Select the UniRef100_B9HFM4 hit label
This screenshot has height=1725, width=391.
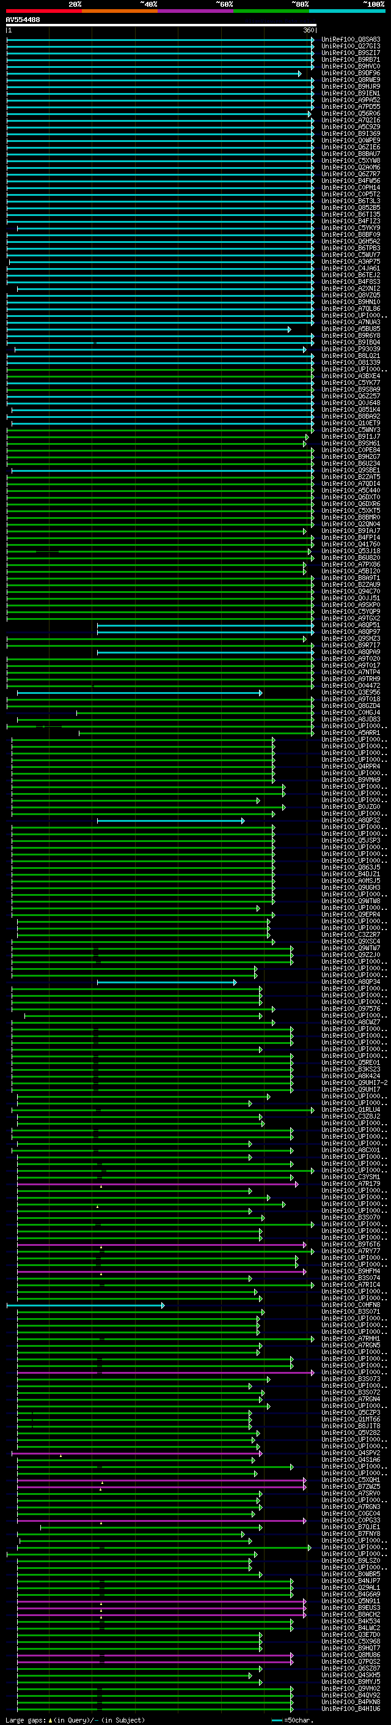point(351,1272)
